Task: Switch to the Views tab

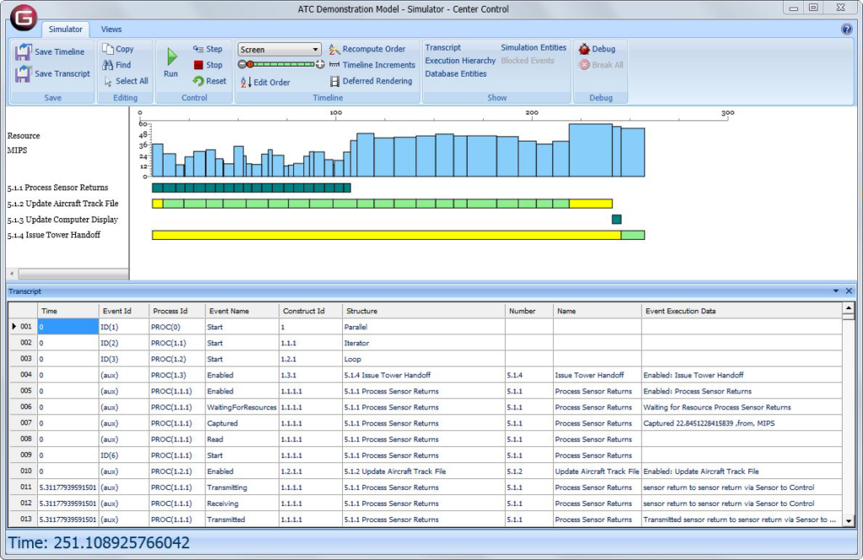Action: point(110,28)
